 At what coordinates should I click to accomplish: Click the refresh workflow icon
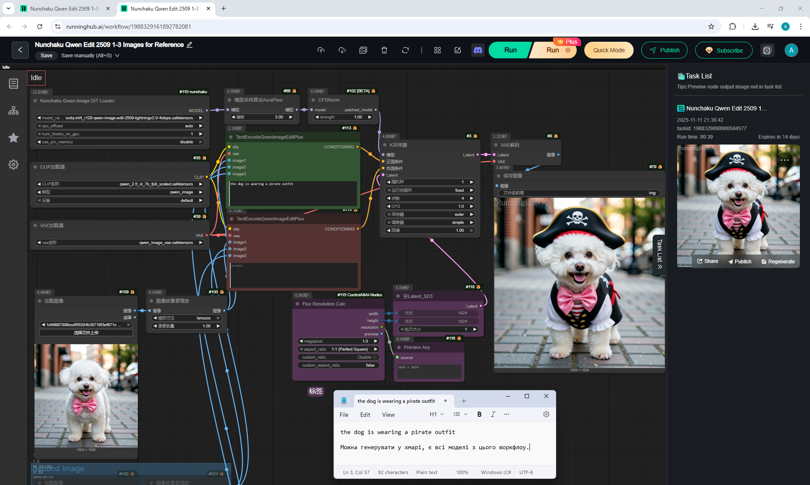(405, 50)
